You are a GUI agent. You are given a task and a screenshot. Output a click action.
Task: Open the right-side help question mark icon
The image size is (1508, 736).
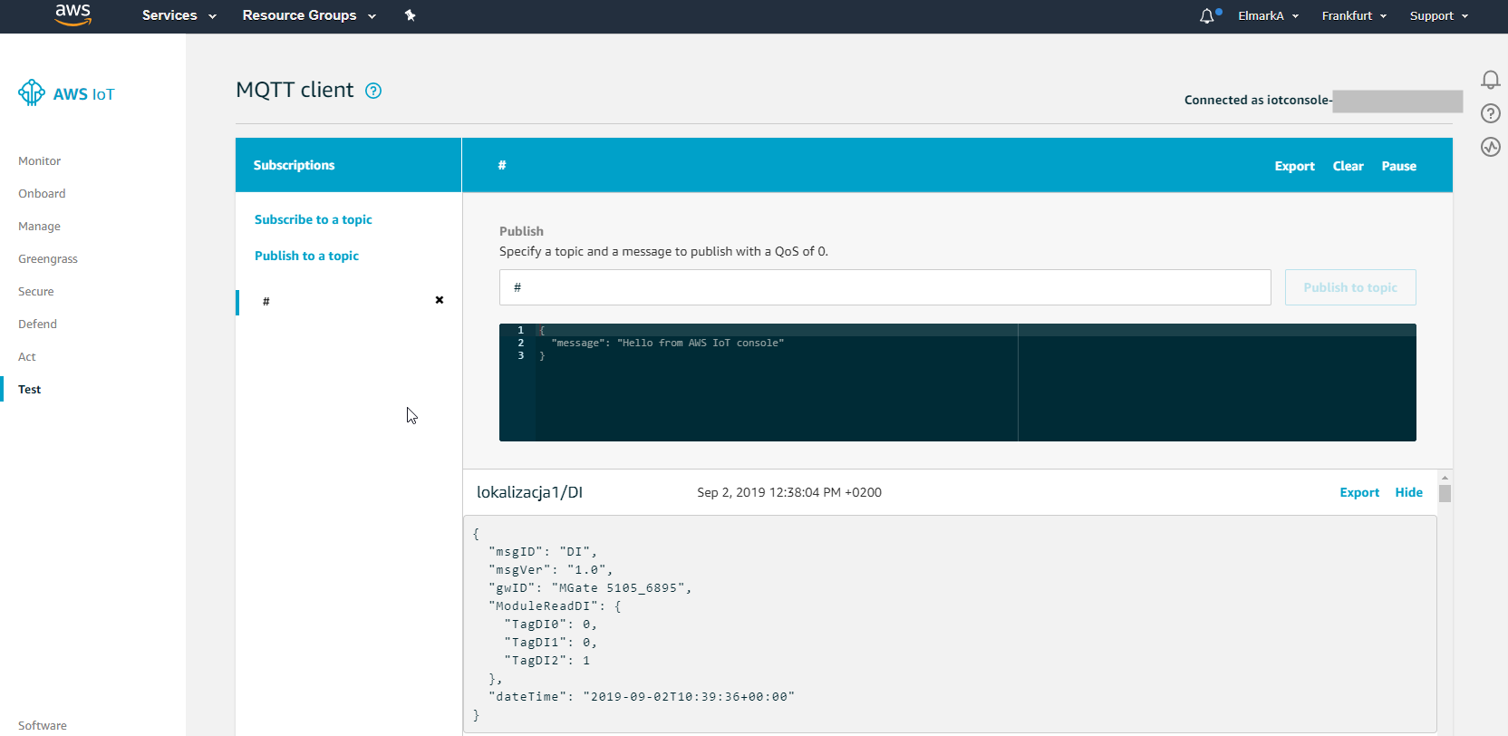pos(1490,113)
